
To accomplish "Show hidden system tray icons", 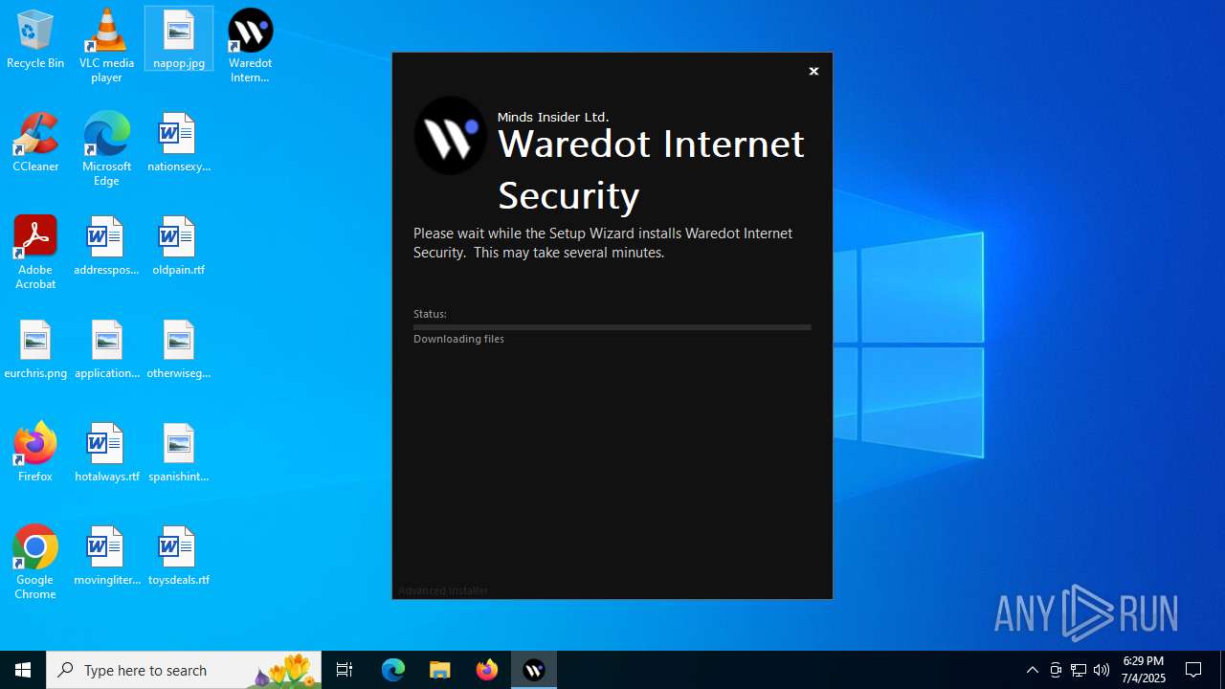I will click(x=1033, y=670).
